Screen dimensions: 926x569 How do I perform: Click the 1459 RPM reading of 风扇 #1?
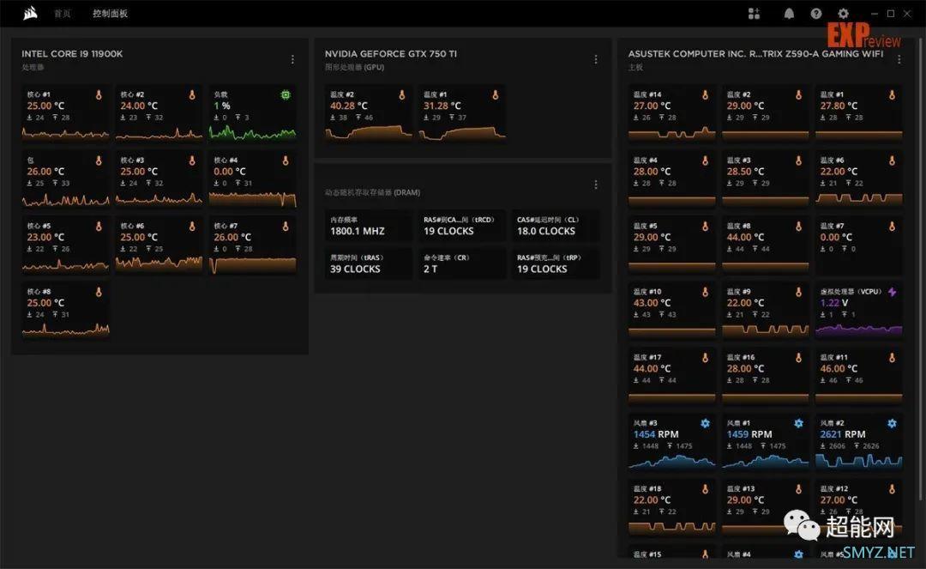(749, 434)
